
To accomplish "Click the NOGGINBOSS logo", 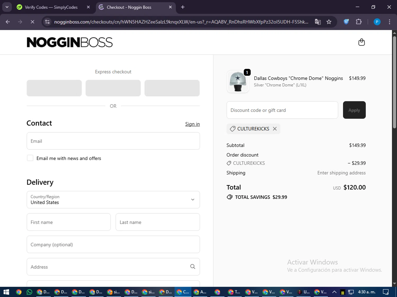I will click(70, 42).
